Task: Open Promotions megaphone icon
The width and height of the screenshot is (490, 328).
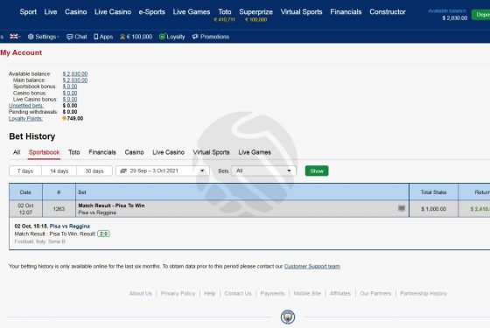Action: pos(195,37)
